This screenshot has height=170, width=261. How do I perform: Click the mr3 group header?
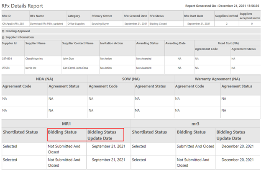pos(194,123)
